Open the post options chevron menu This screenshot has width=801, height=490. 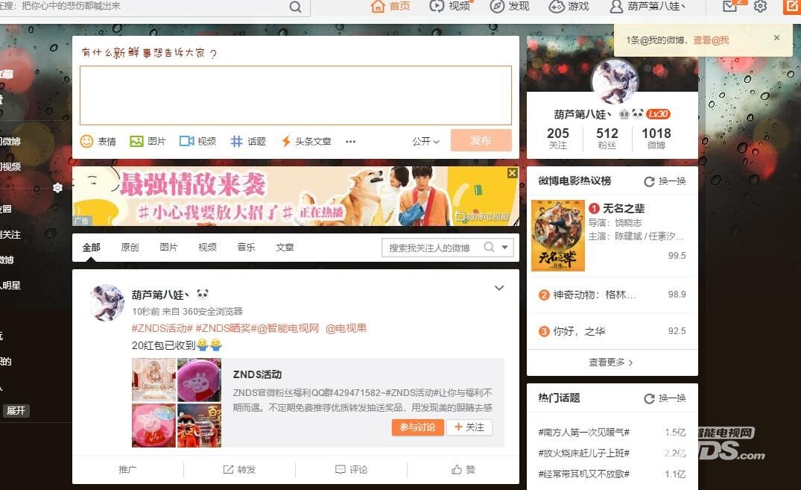click(499, 288)
